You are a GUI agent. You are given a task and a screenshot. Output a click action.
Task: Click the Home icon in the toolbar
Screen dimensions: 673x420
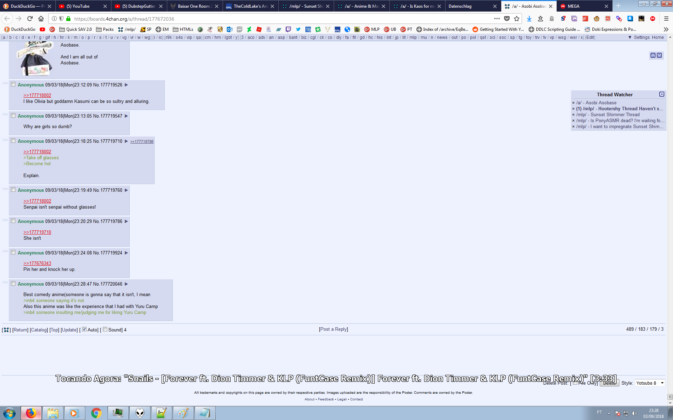click(x=41, y=19)
